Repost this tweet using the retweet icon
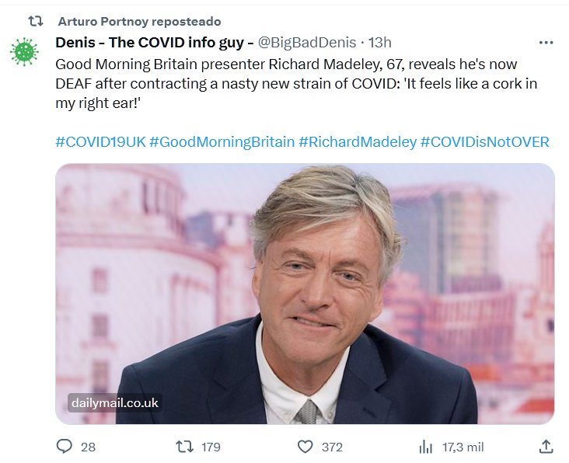 (x=184, y=447)
